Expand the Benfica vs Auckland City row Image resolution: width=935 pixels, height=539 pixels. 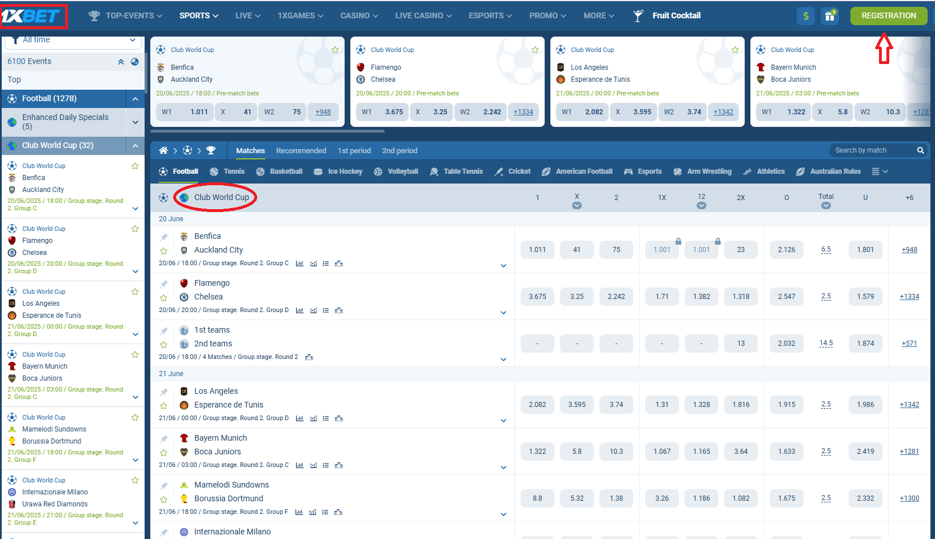click(504, 266)
